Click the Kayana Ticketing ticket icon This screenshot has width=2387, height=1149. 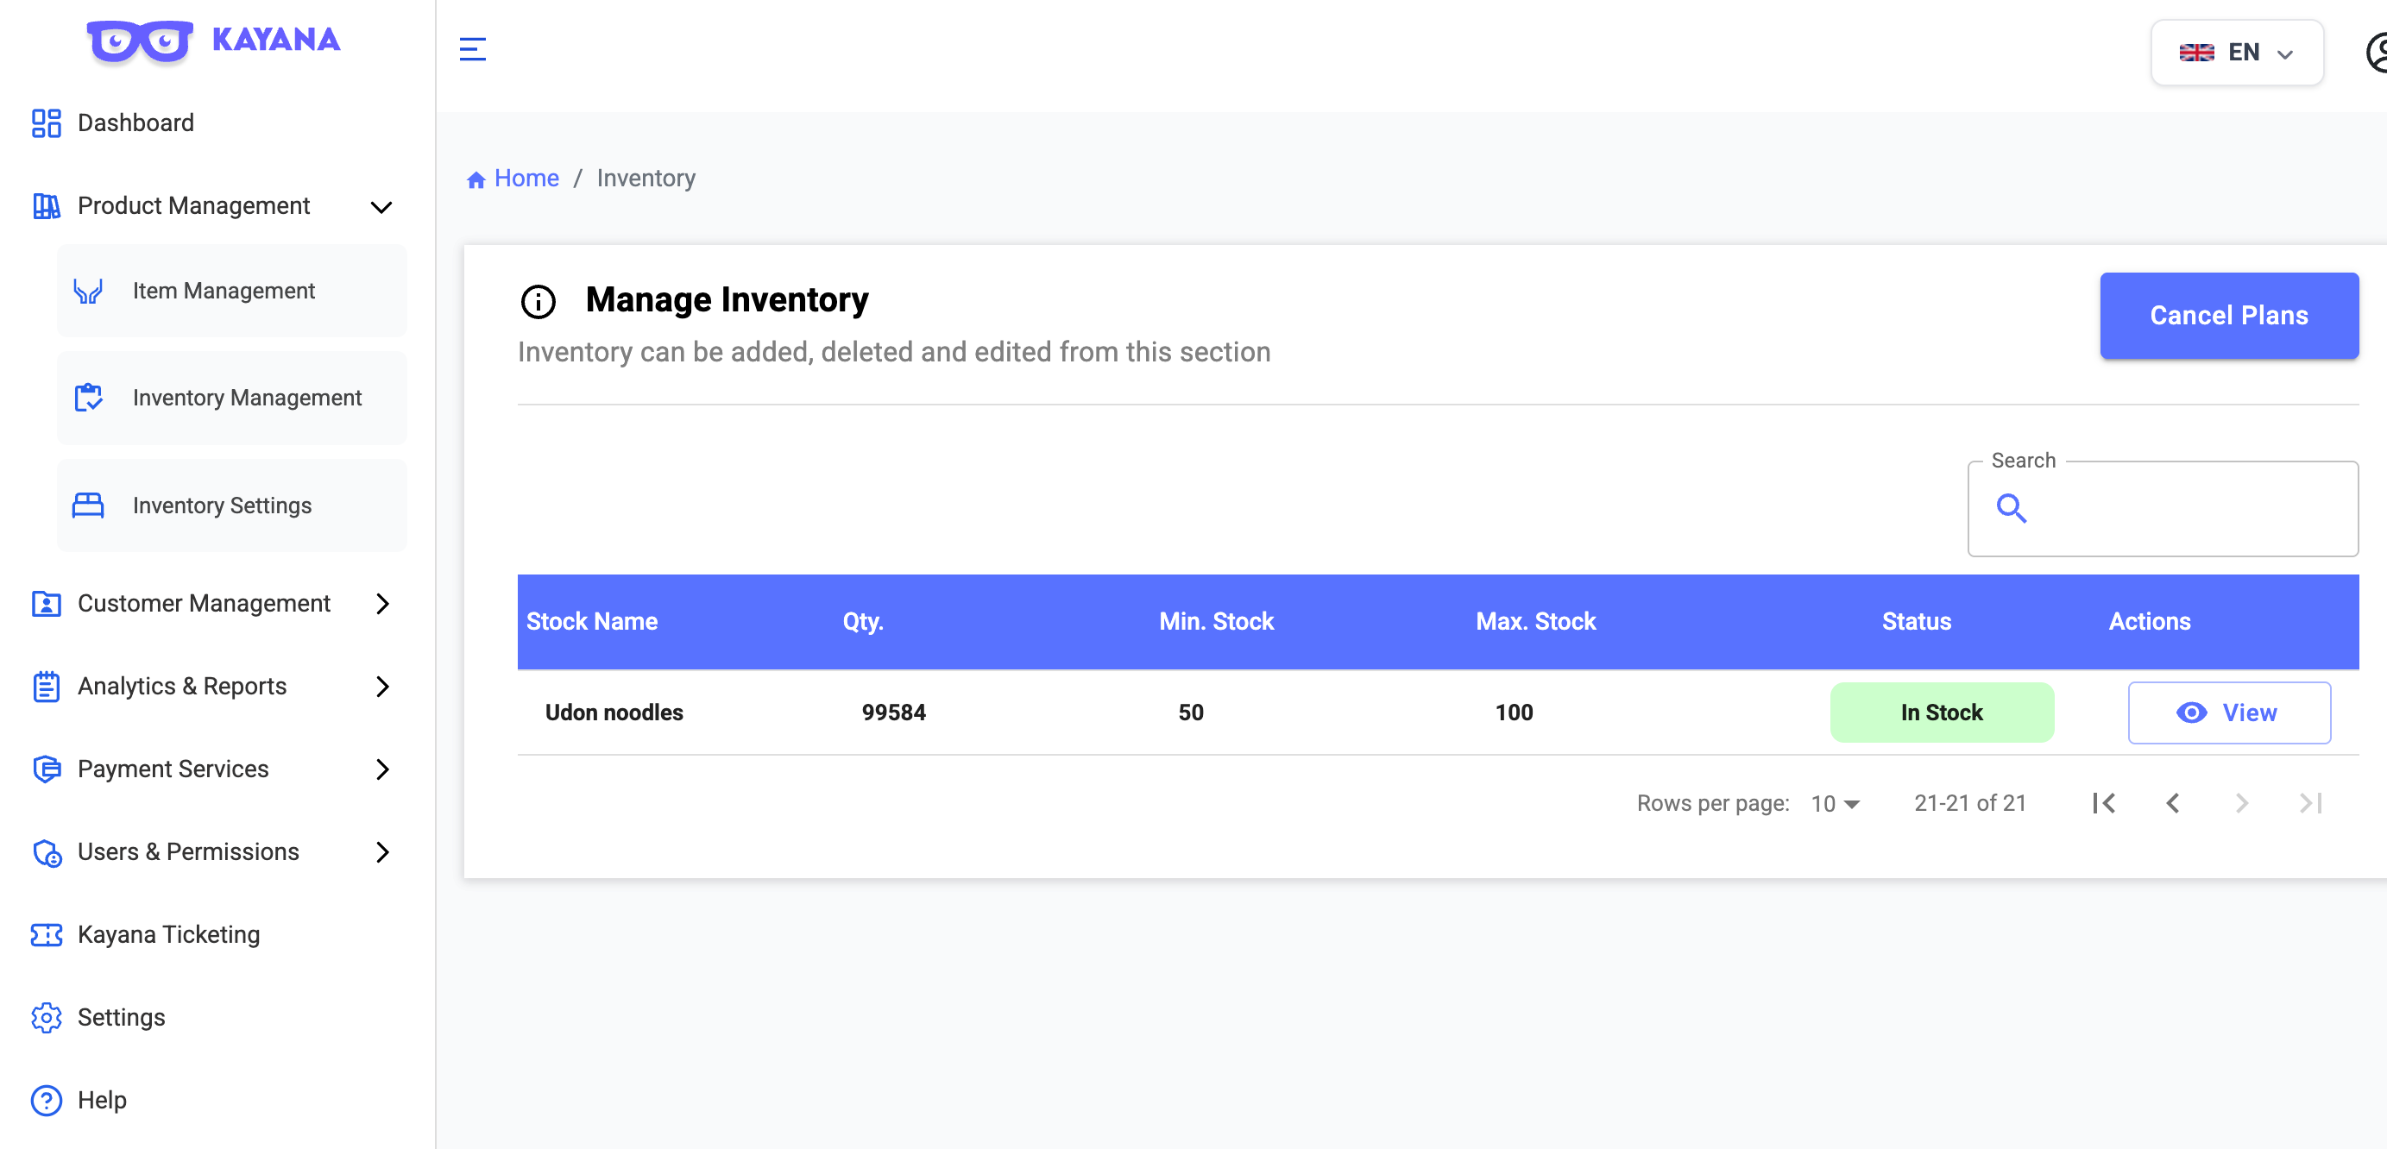(47, 935)
